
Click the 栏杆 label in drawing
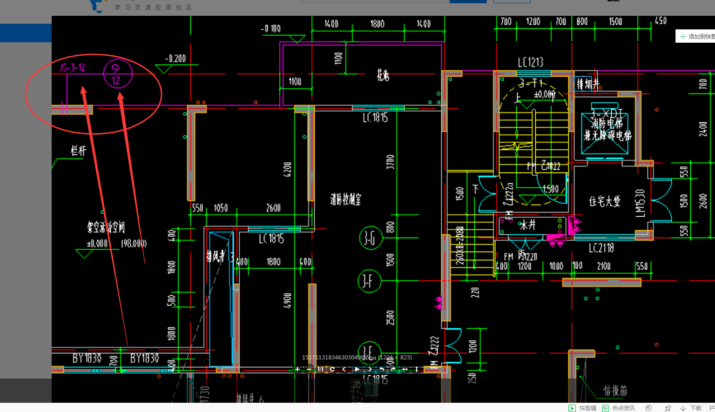(78, 151)
